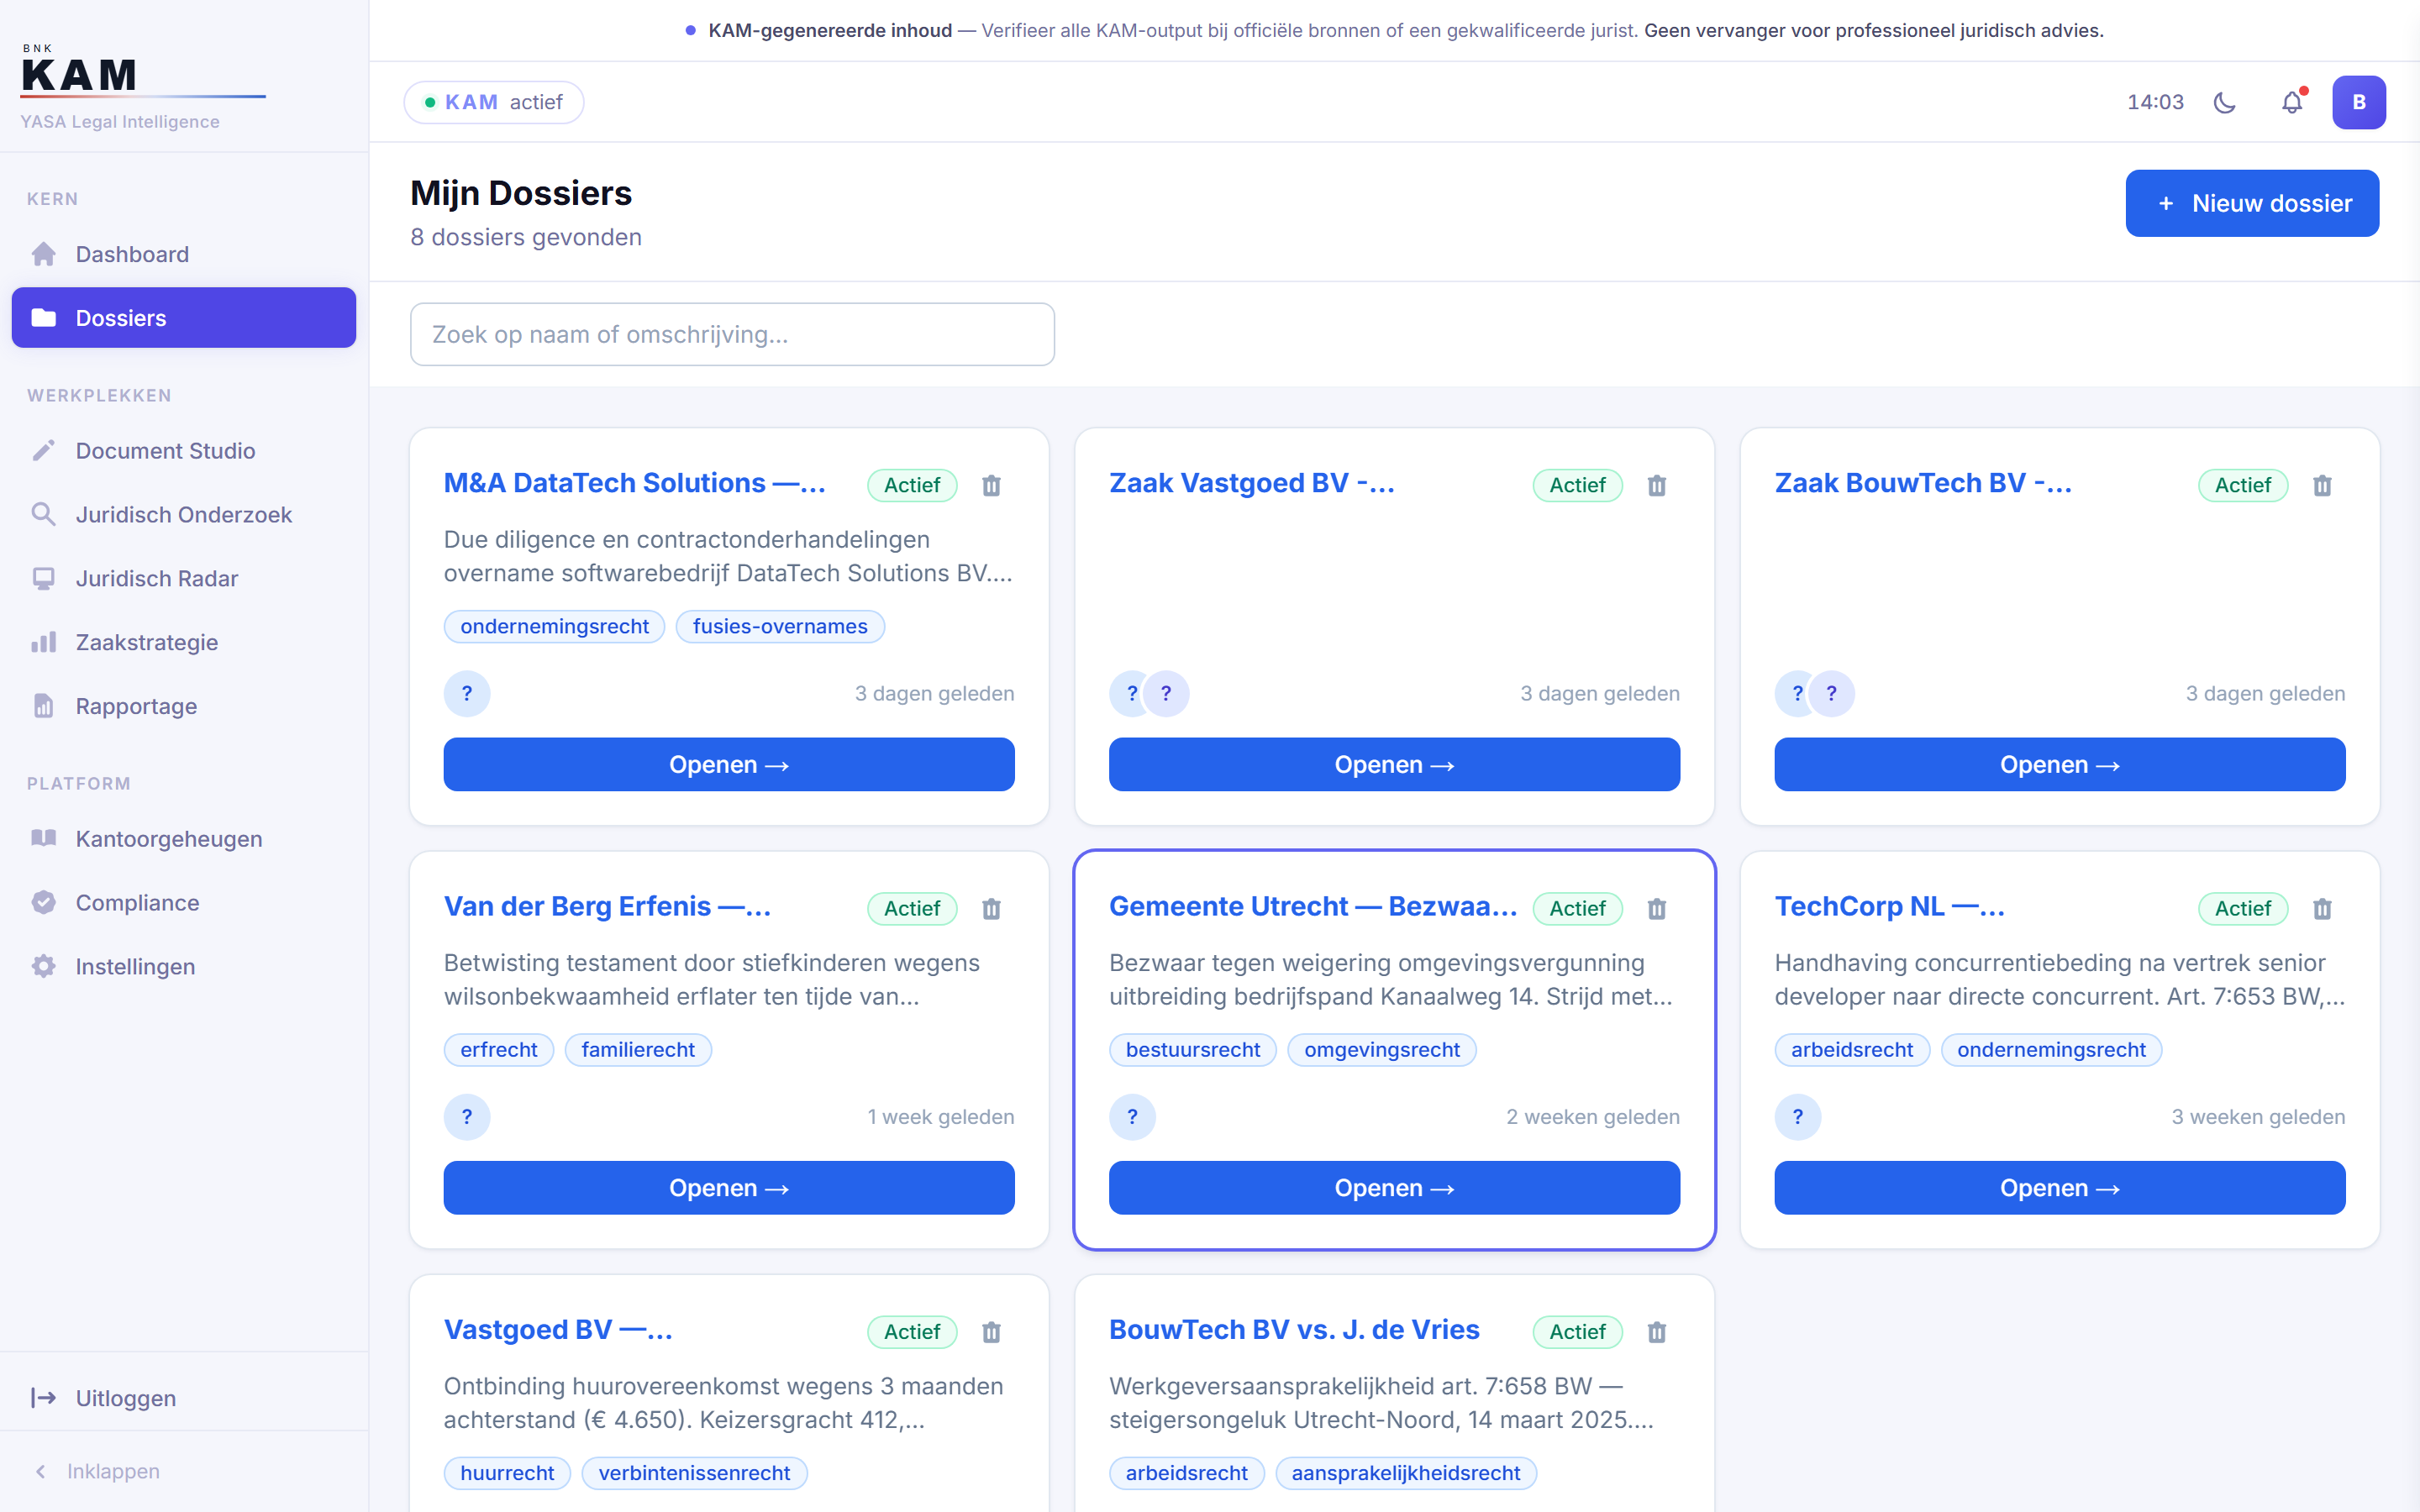Open the M&A DataTech Solutions dossier
The width and height of the screenshot is (2420, 1512).
tap(729, 765)
